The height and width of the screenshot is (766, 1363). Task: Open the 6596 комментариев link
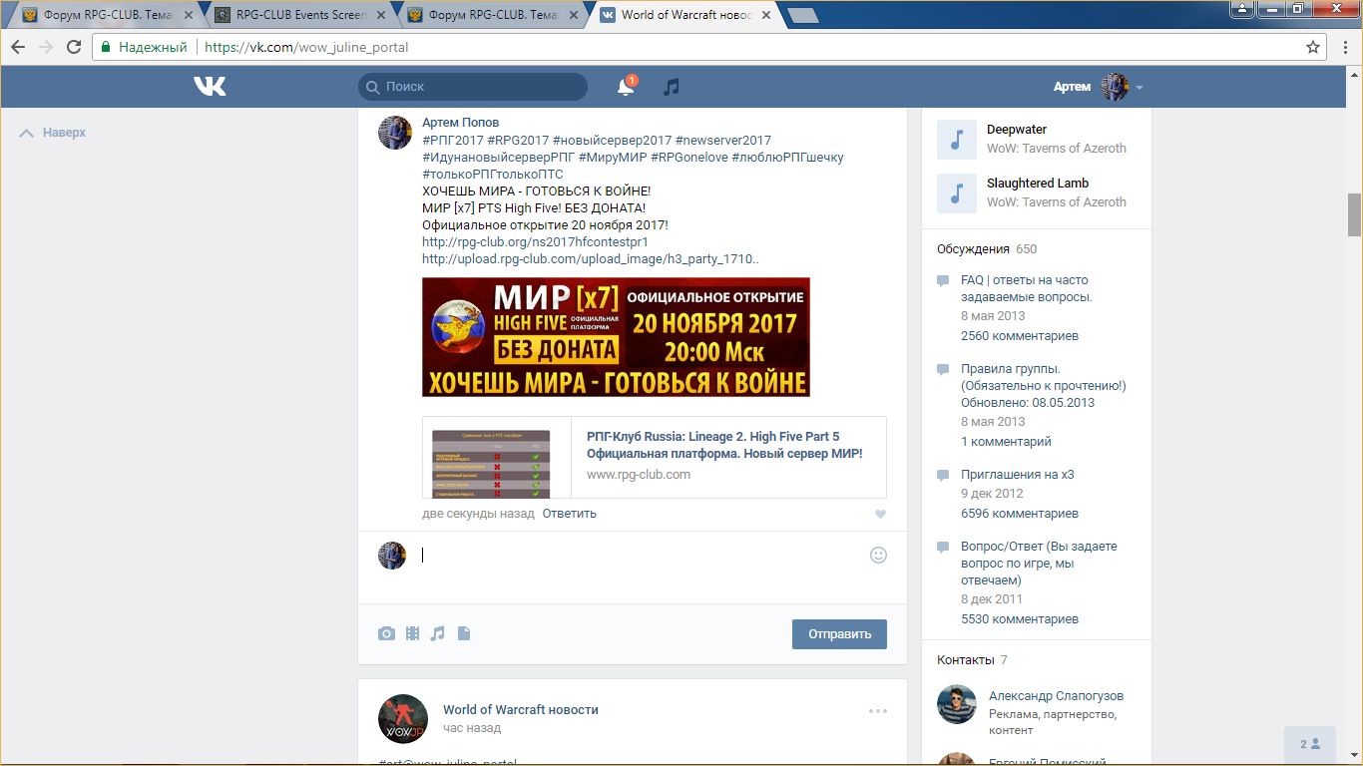click(x=1020, y=514)
